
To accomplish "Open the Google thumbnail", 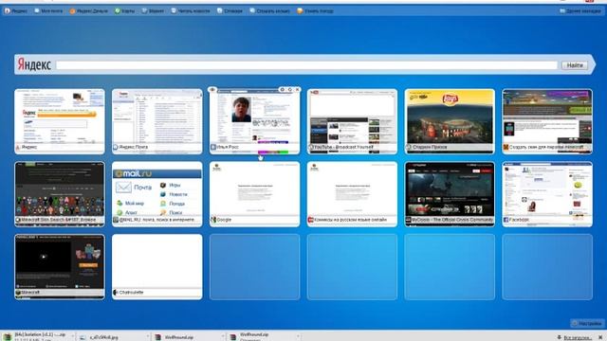I will [255, 194].
